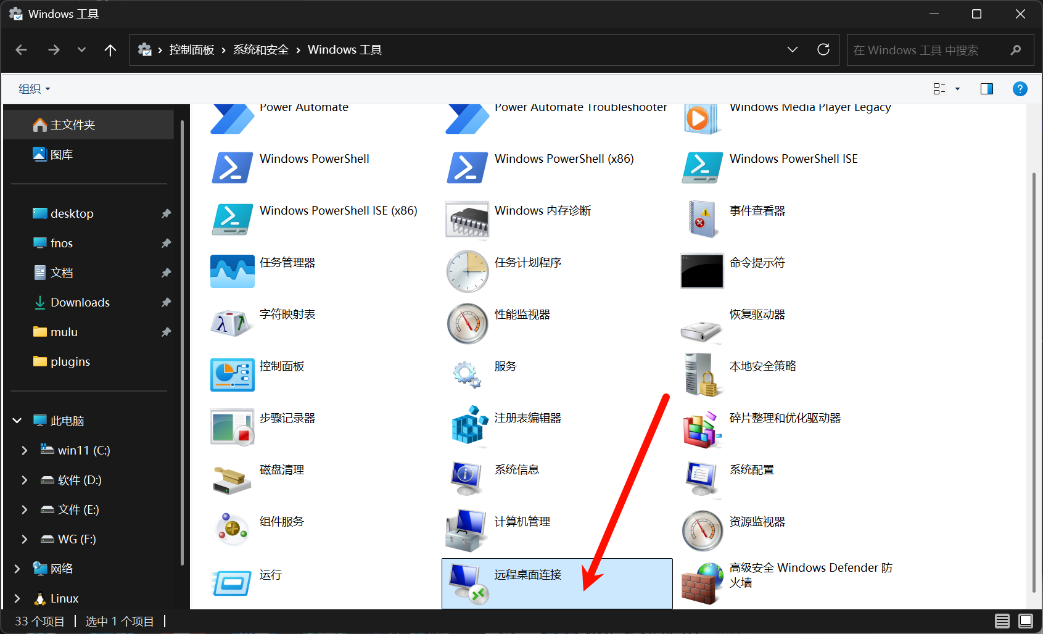Click 系统和安全 in the breadcrumb path
The width and height of the screenshot is (1043, 634).
260,50
